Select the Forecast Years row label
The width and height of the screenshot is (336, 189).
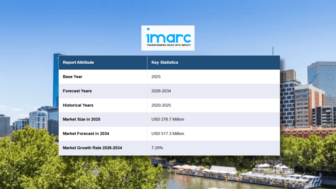pyautogui.click(x=77, y=91)
